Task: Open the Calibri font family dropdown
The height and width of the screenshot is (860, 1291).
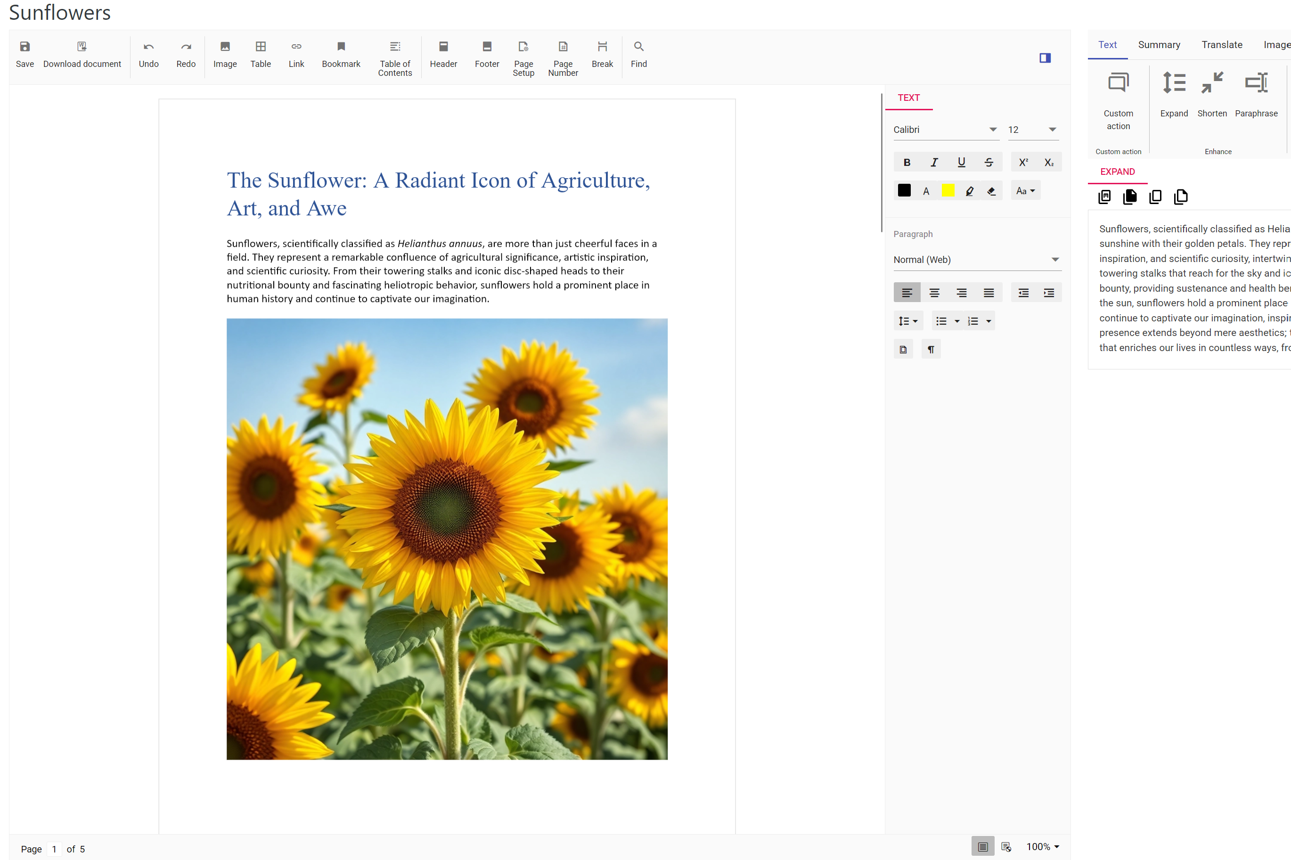Action: 946,130
